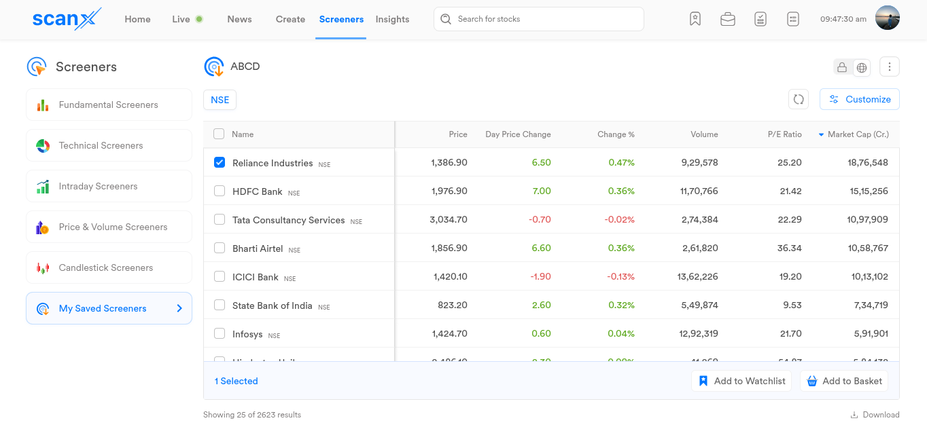Expand My Saved Screeners chevron
The width and height of the screenshot is (927, 427).
tap(179, 308)
